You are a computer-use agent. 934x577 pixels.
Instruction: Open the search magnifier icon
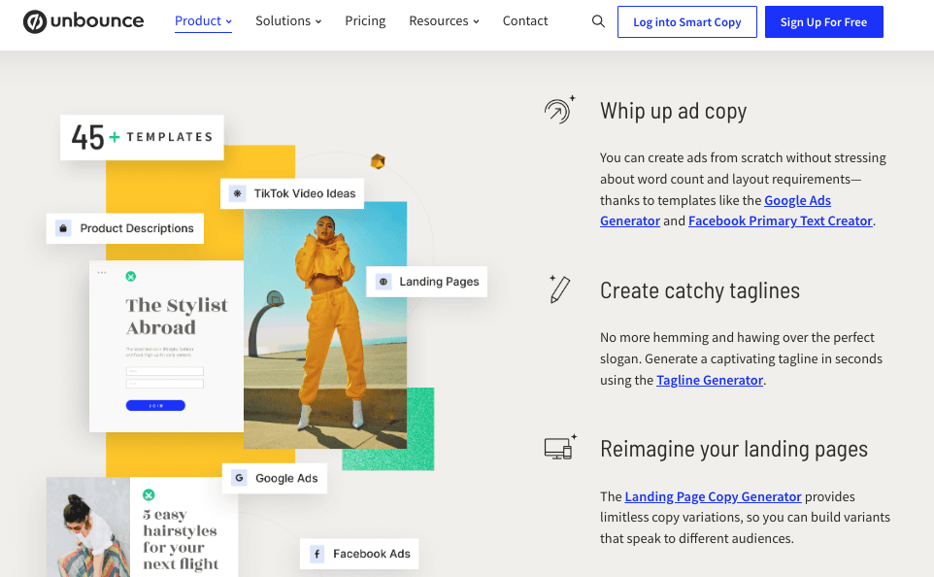[598, 21]
